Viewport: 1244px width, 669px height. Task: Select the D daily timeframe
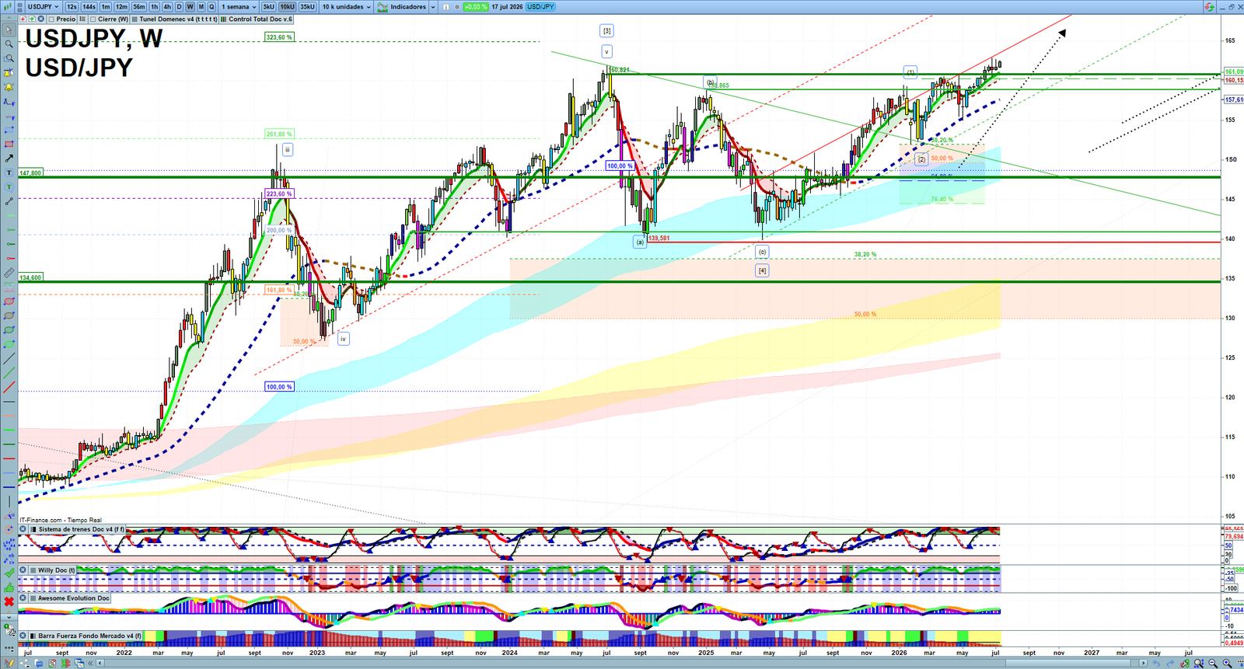(179, 6)
